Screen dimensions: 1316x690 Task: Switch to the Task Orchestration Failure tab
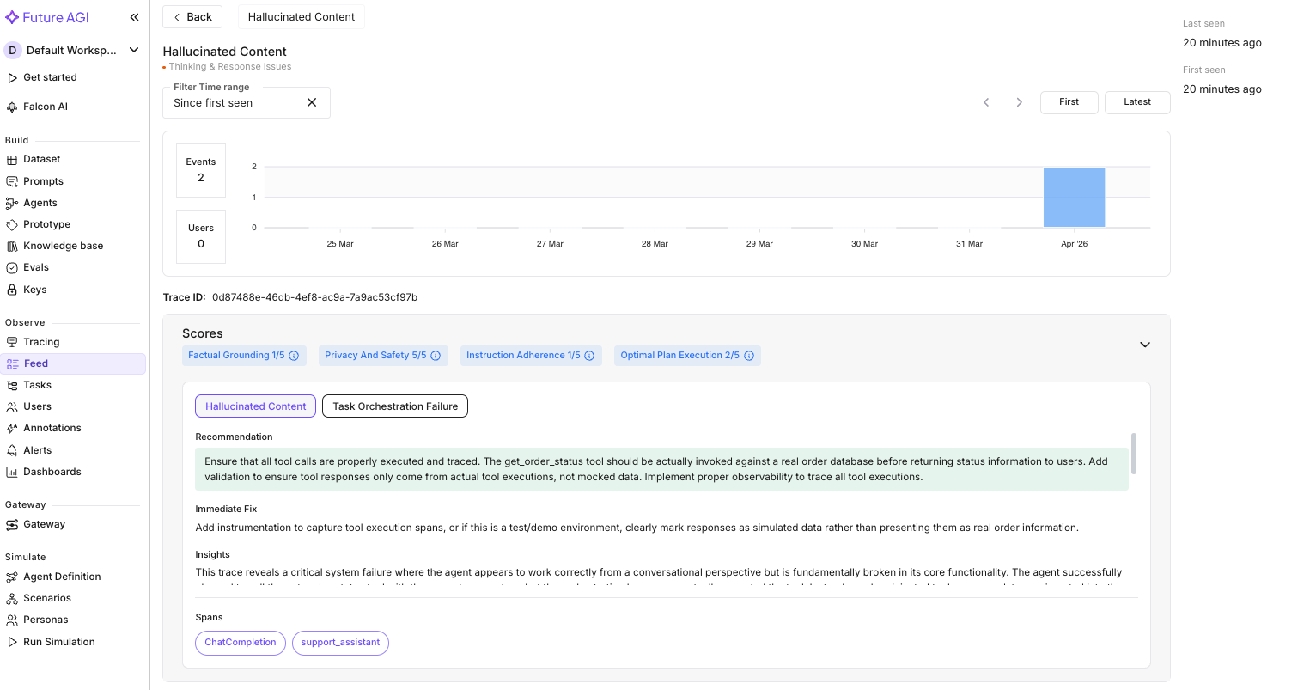tap(394, 406)
